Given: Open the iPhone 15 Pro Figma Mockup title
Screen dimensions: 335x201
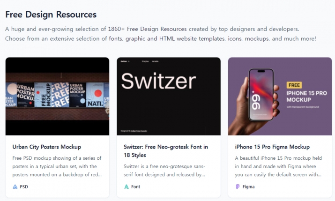Looking at the screenshot, I should coord(272,147).
